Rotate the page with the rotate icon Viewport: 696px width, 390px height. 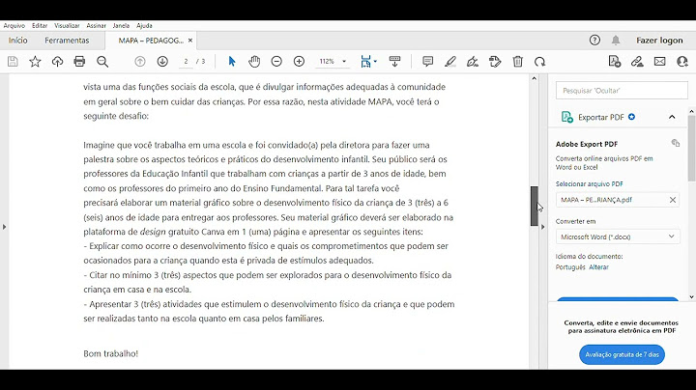539,62
